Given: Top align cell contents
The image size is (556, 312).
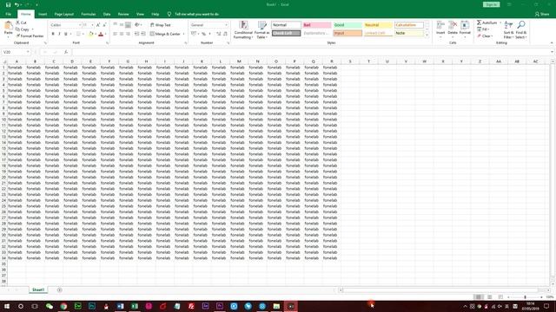Looking at the screenshot, I should (116, 25).
